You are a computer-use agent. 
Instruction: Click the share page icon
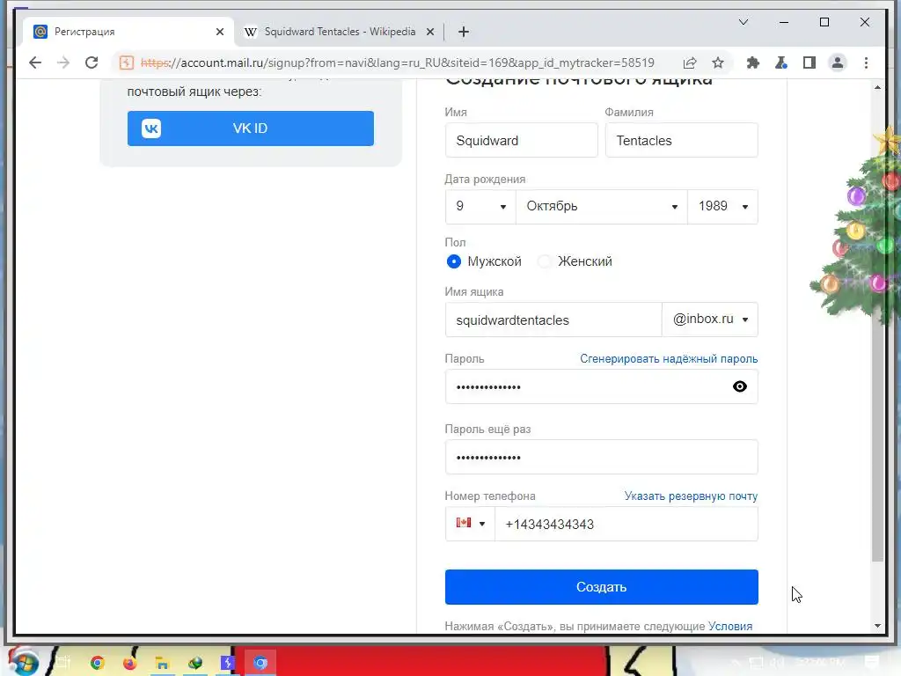pos(690,62)
